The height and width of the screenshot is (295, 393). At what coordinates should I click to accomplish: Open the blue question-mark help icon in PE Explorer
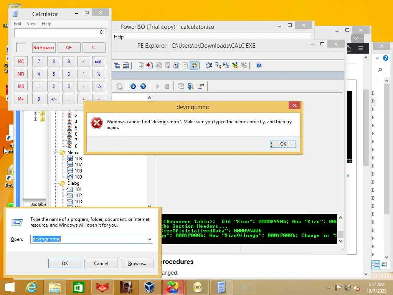[259, 65]
